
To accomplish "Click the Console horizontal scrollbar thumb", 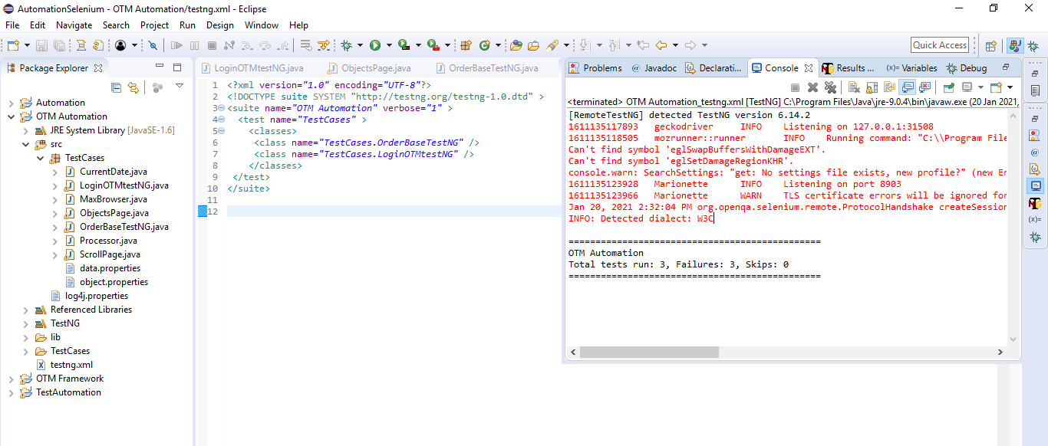I will click(650, 353).
